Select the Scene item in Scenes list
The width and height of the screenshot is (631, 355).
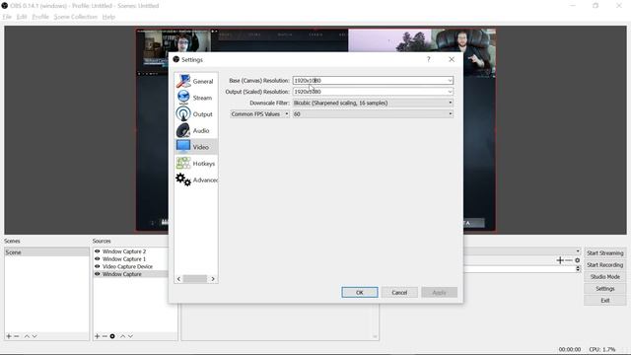(46, 252)
